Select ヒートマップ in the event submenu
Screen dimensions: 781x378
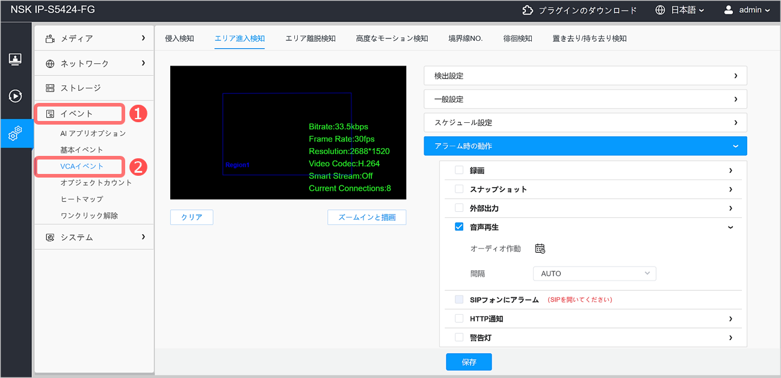click(x=82, y=199)
